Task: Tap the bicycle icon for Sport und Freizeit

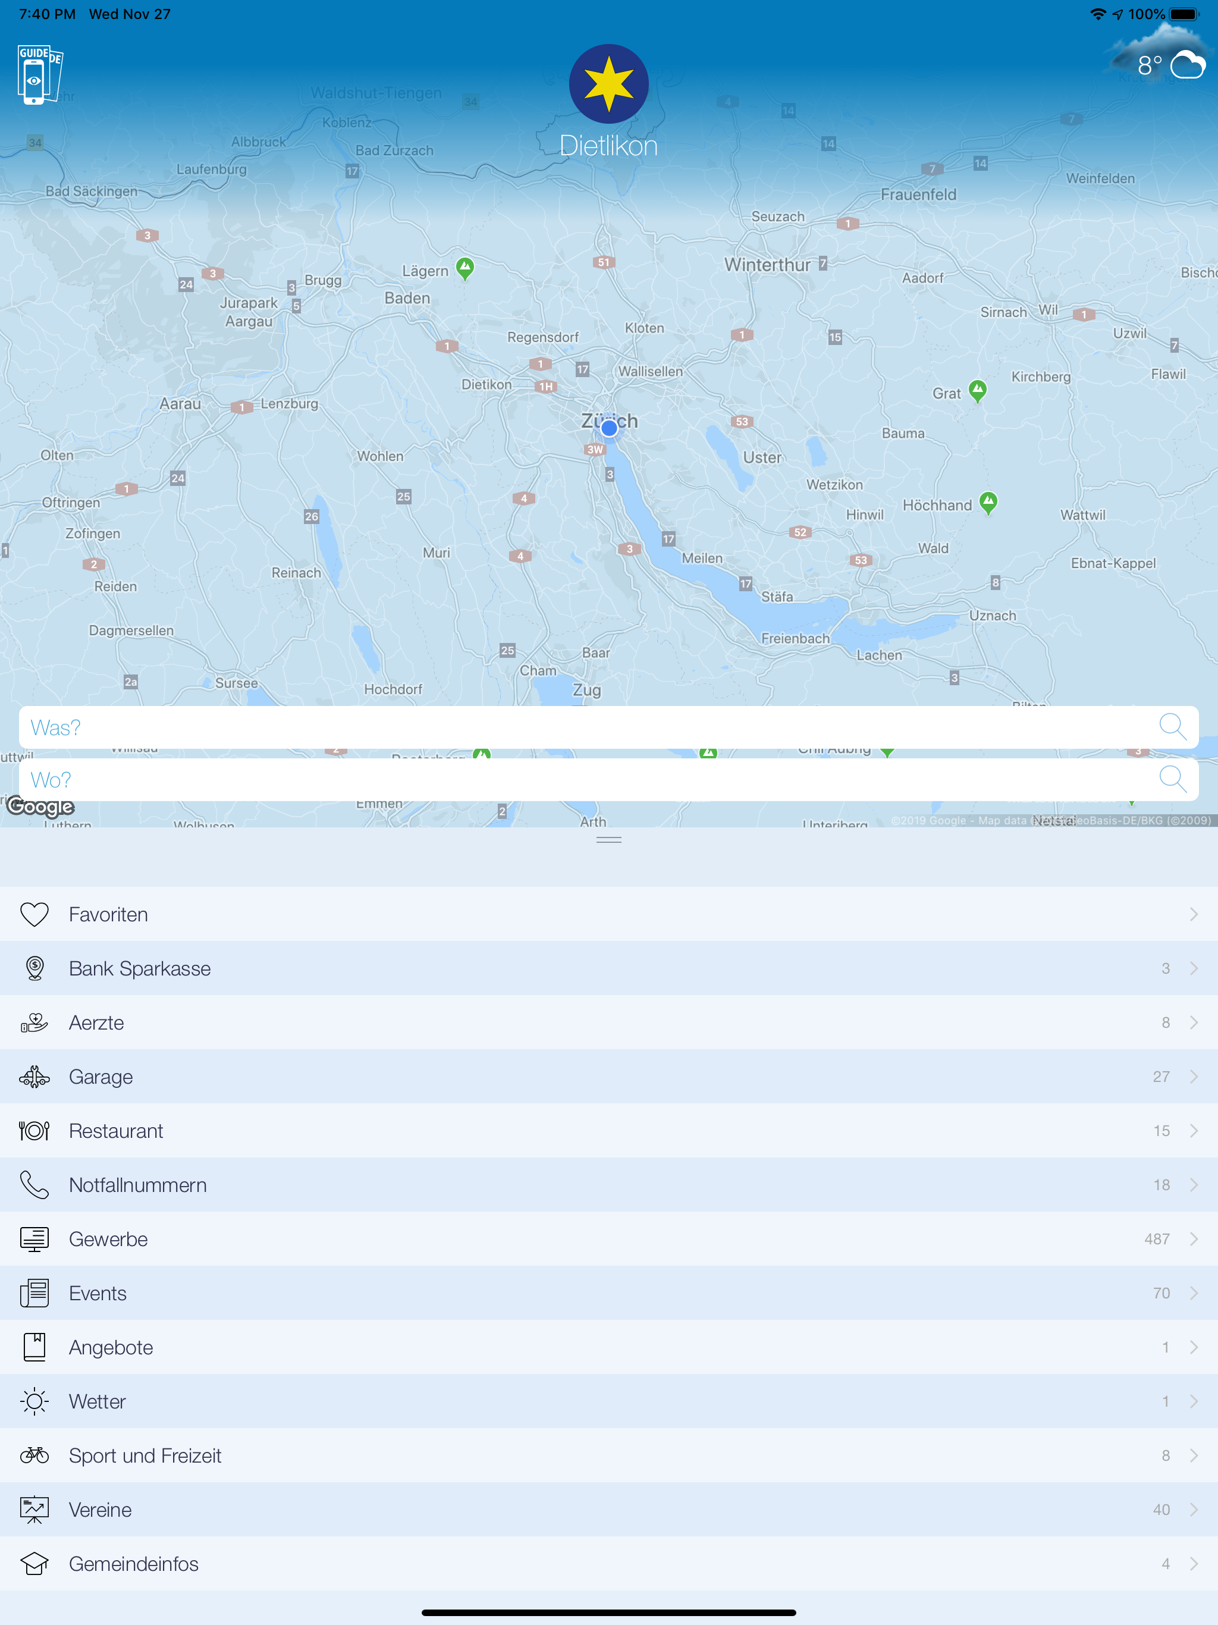Action: pyautogui.click(x=34, y=1455)
